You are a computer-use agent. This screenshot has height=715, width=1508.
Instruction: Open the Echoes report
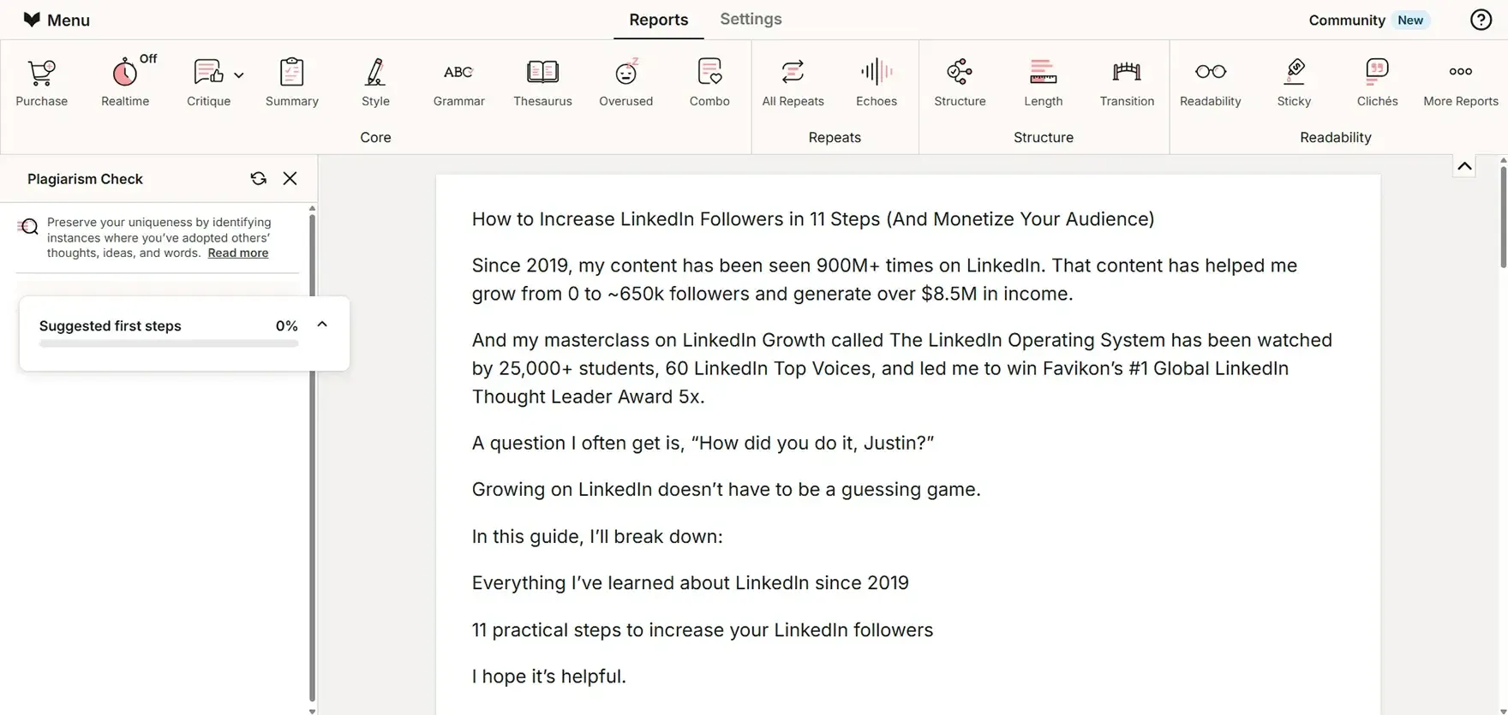[x=876, y=83]
